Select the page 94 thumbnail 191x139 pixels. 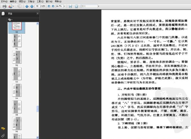pyautogui.click(x=17, y=90)
